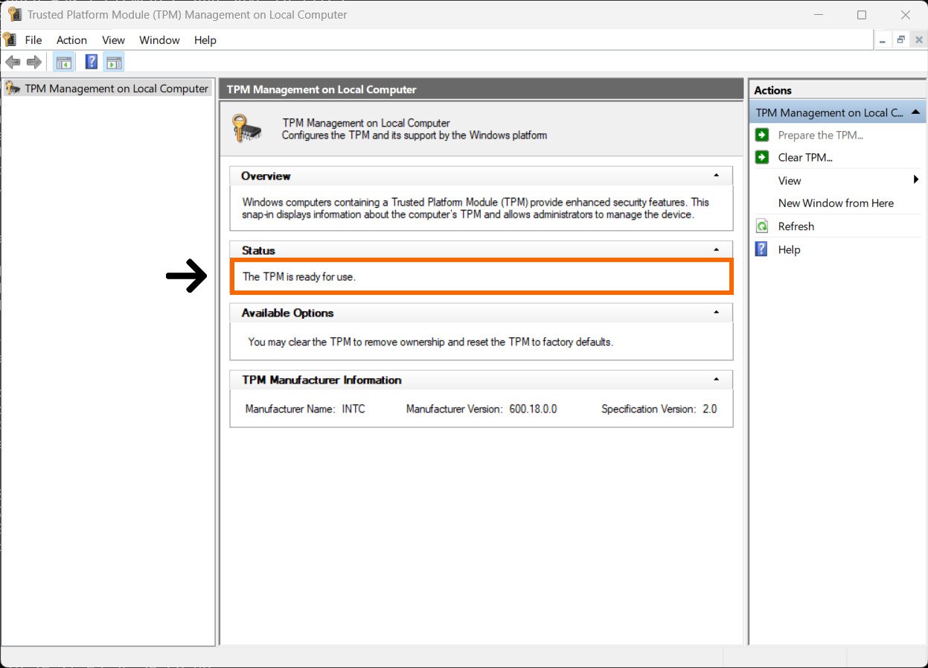Click the inner MDI minimize button
The image size is (928, 668).
[883, 40]
